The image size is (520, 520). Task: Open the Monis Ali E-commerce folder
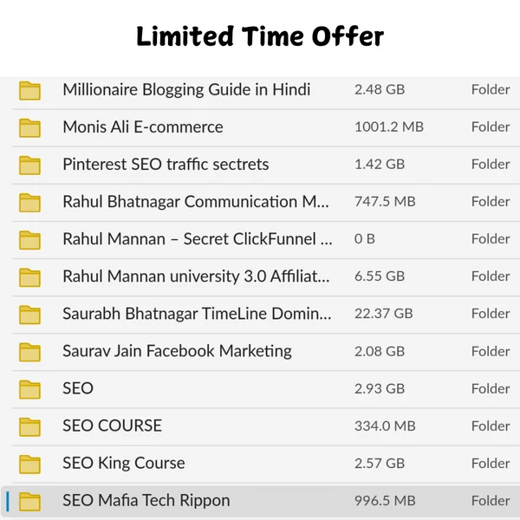tap(142, 127)
